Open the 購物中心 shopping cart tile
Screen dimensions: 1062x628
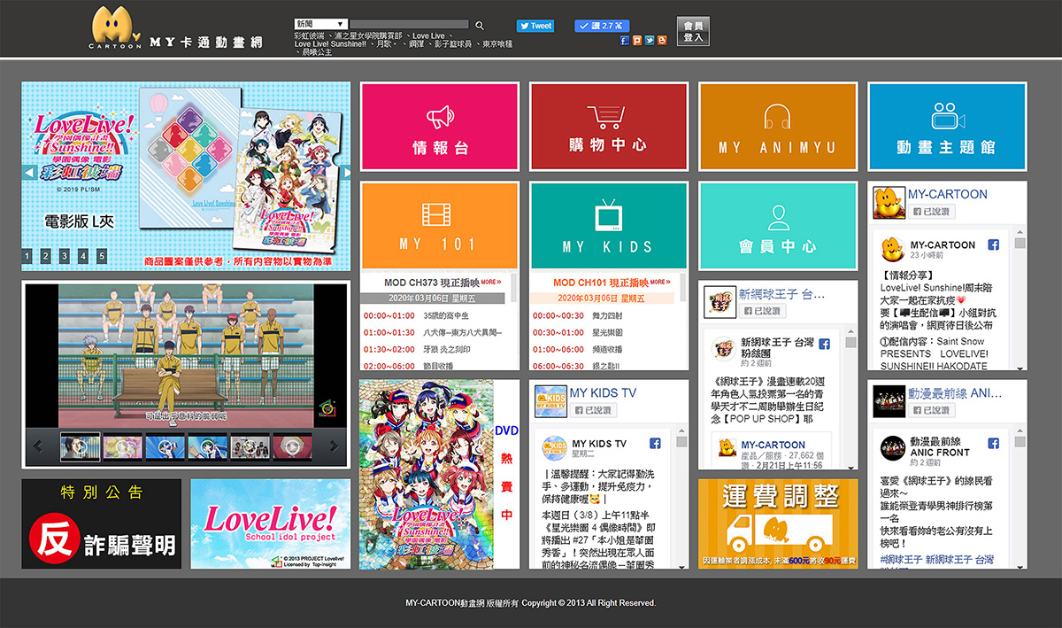point(609,128)
